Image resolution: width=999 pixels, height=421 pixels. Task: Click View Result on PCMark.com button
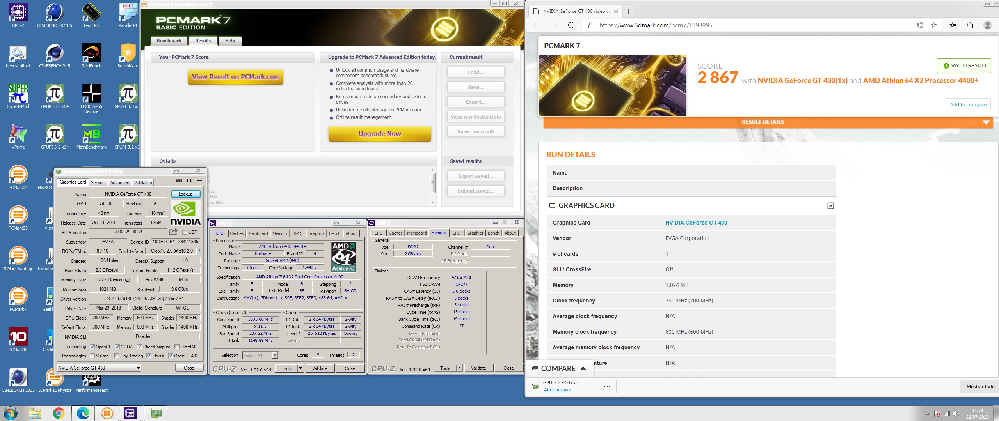(236, 77)
